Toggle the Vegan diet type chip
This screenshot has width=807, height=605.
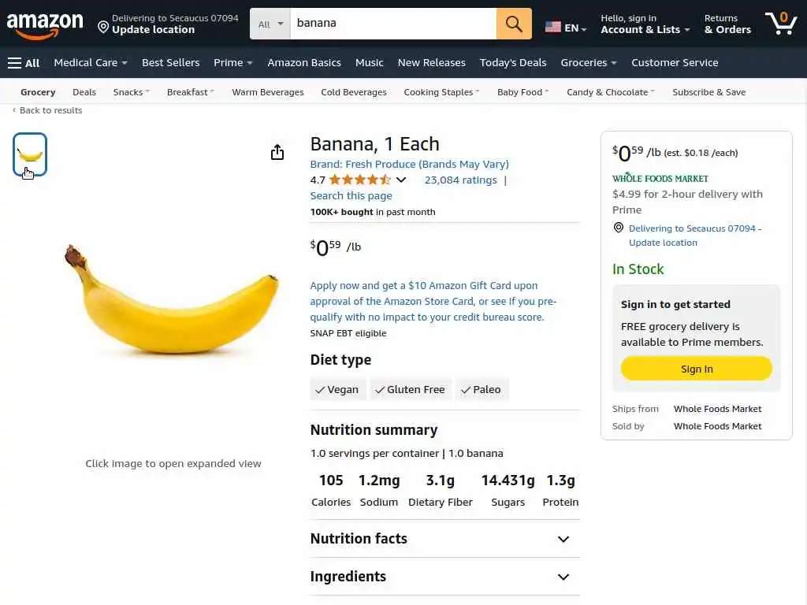pos(337,390)
